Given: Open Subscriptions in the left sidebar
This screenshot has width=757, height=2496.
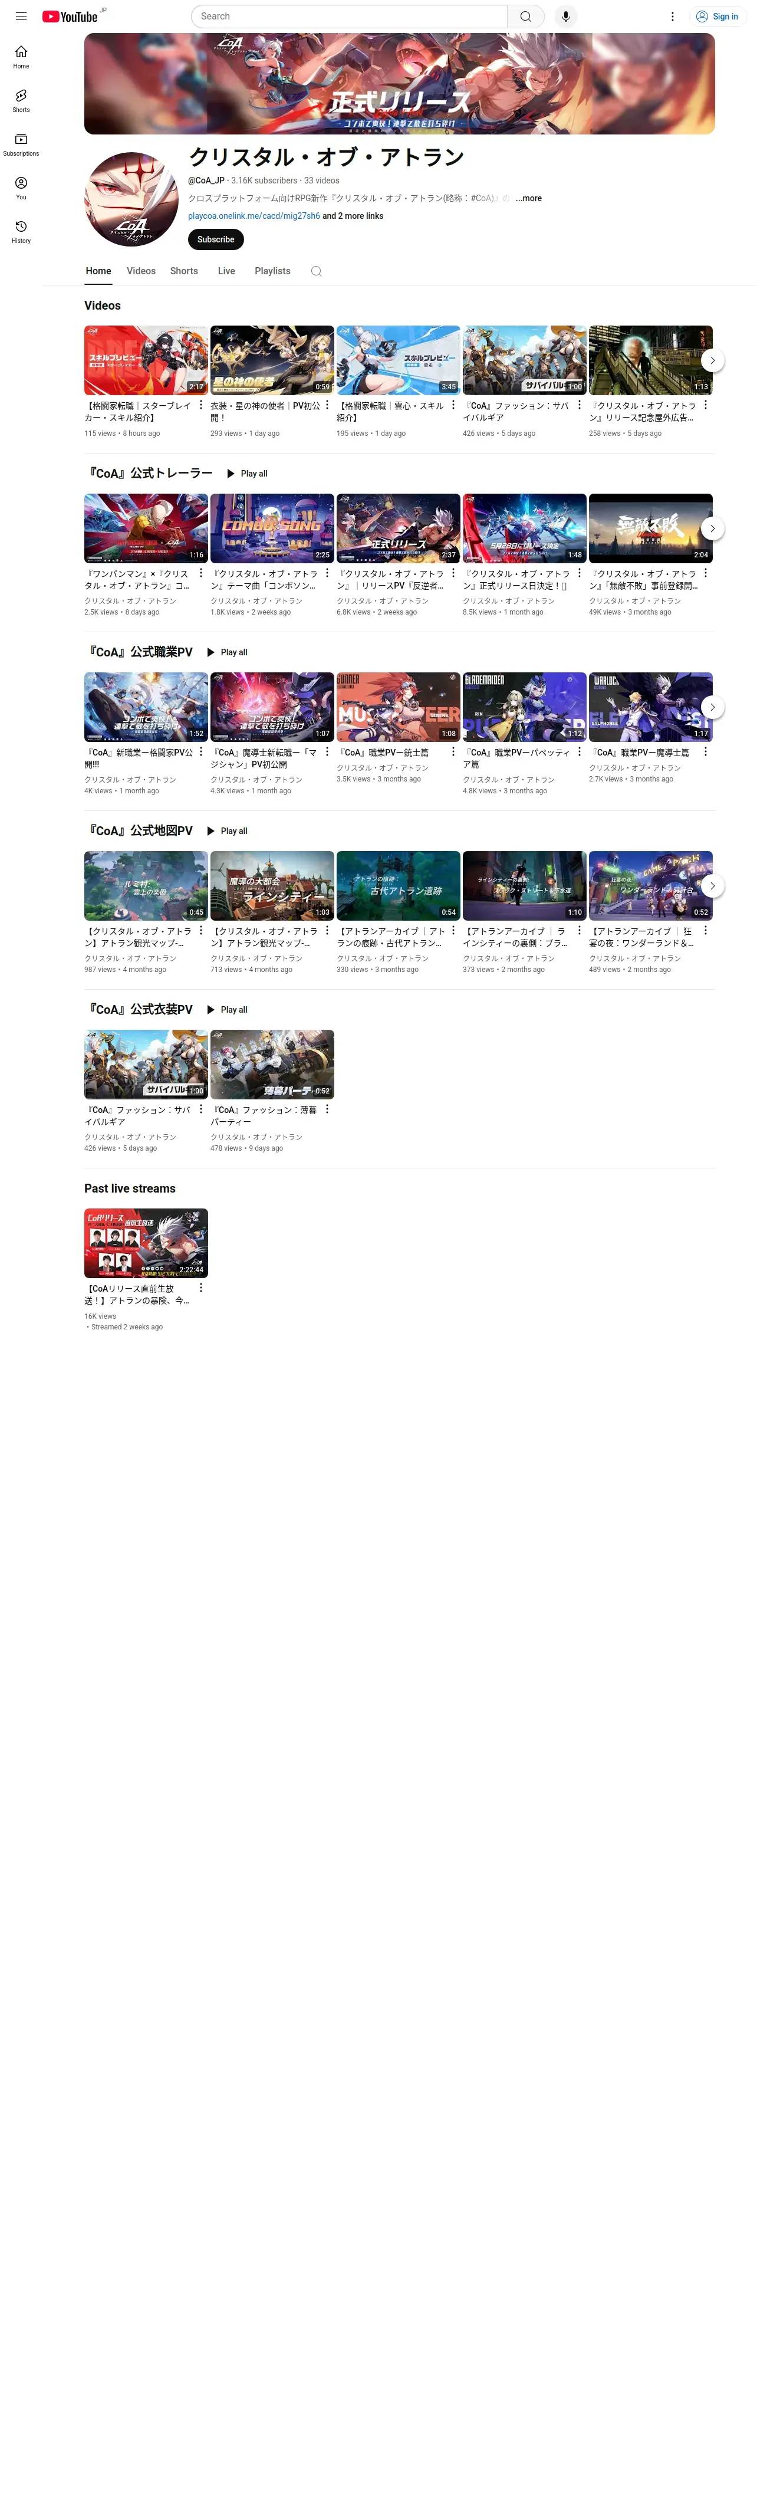Looking at the screenshot, I should (21, 144).
